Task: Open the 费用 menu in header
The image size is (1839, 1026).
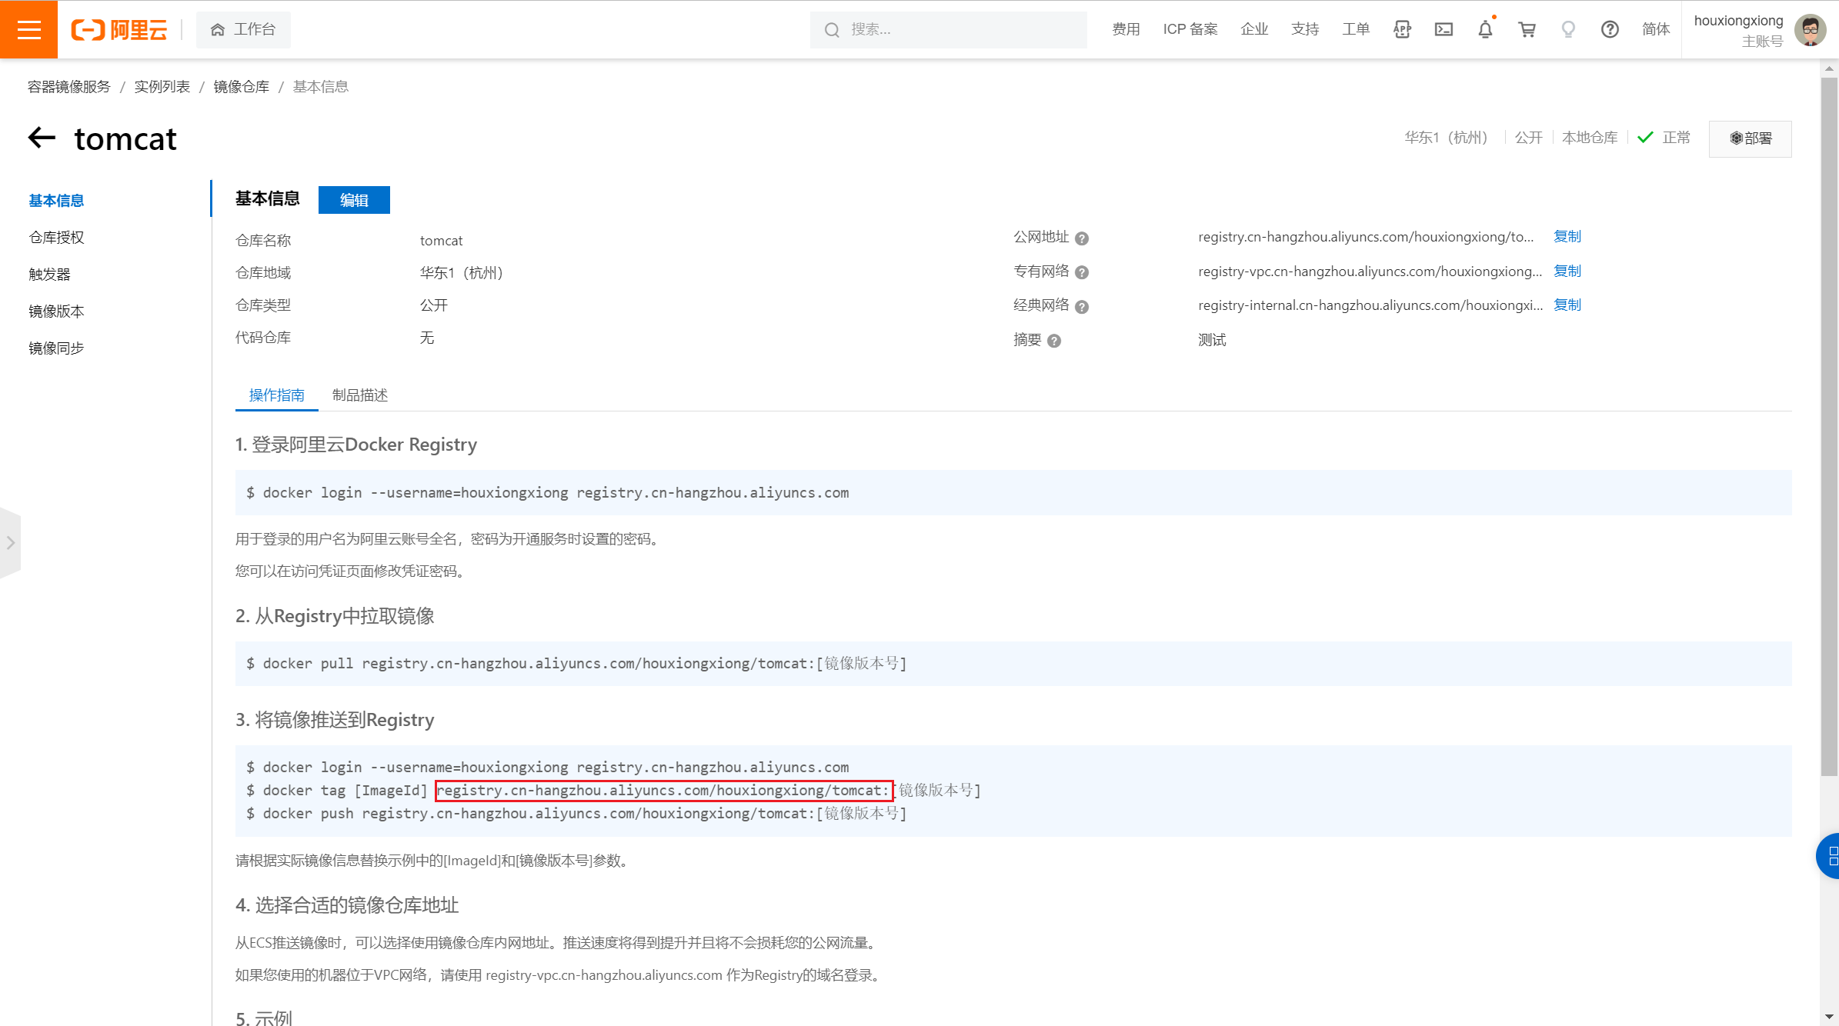Action: [1126, 29]
